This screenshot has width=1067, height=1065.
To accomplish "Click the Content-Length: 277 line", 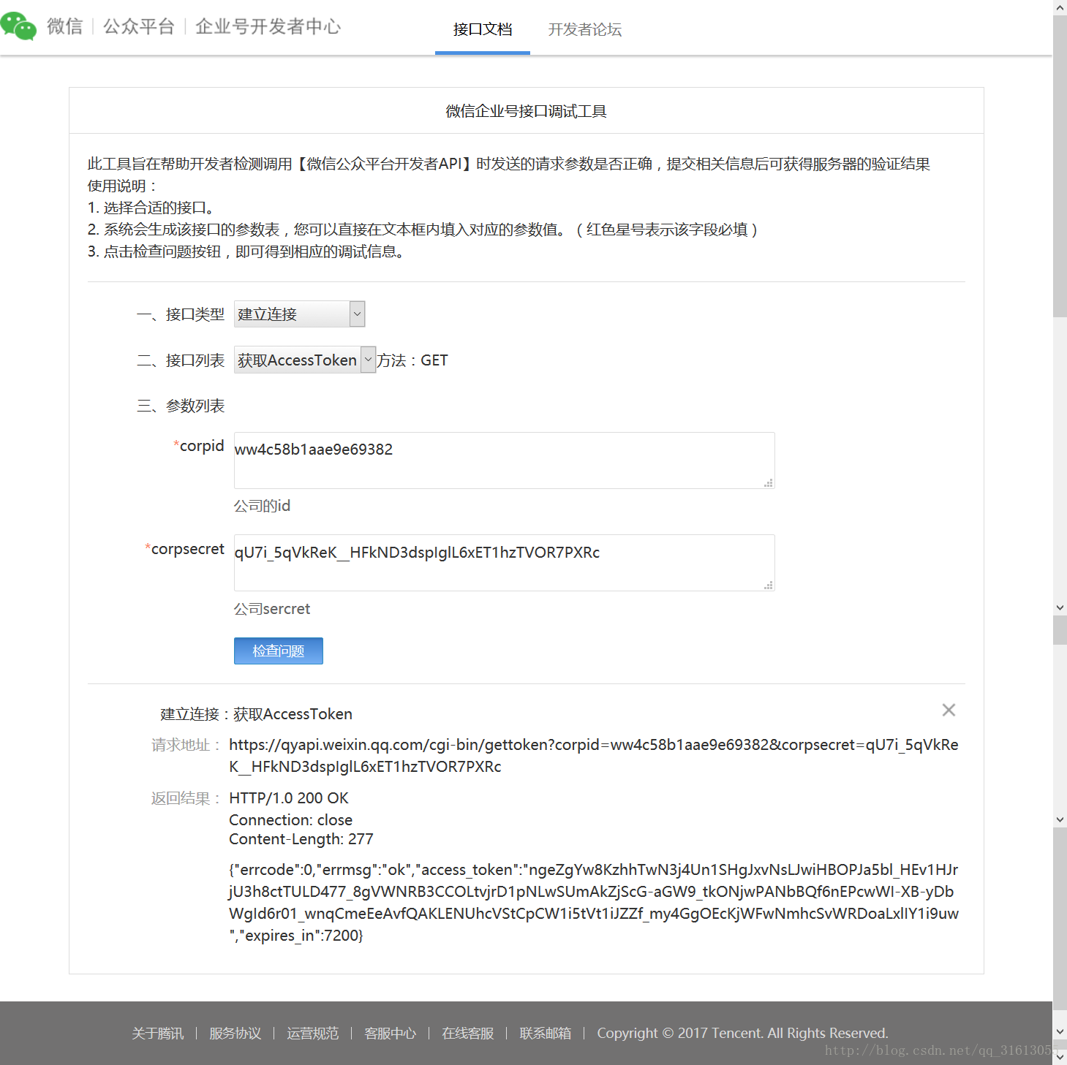I will (x=301, y=839).
